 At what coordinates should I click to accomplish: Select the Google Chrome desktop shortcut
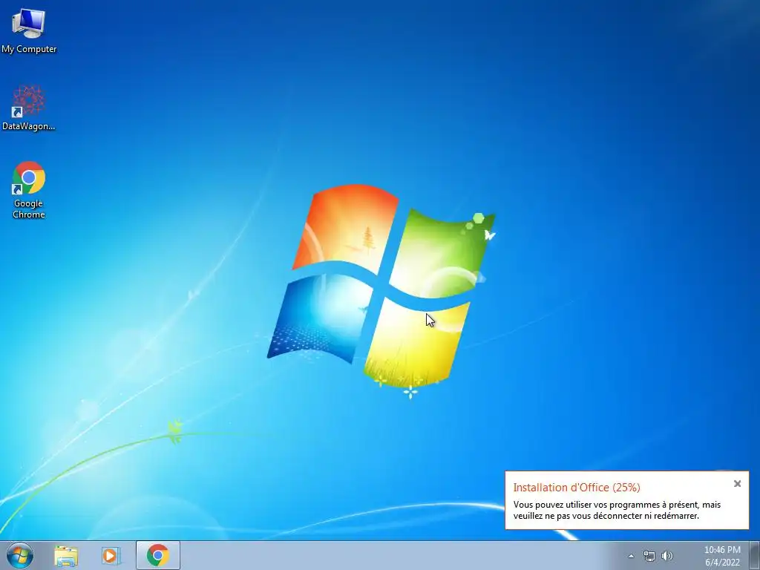(29, 190)
